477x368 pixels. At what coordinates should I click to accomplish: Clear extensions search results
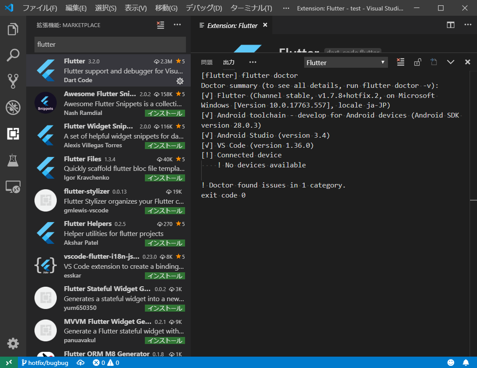coord(160,25)
